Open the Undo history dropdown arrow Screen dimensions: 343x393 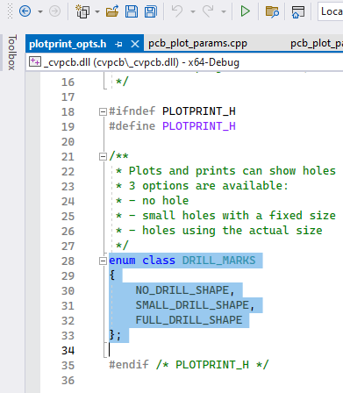tap(193, 11)
